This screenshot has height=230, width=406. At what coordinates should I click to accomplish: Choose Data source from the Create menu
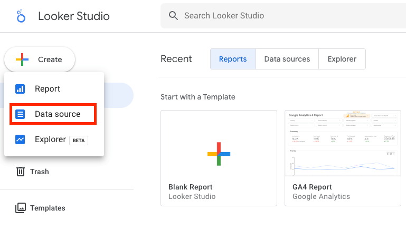(x=53, y=114)
